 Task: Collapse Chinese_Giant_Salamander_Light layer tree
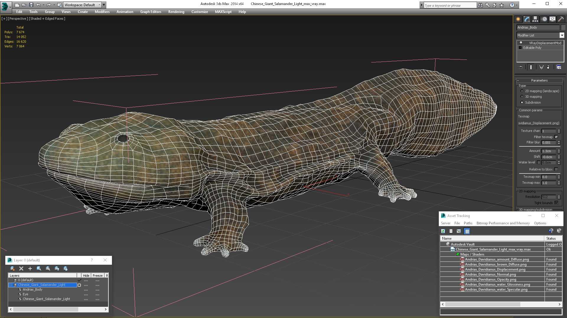click(x=11, y=285)
